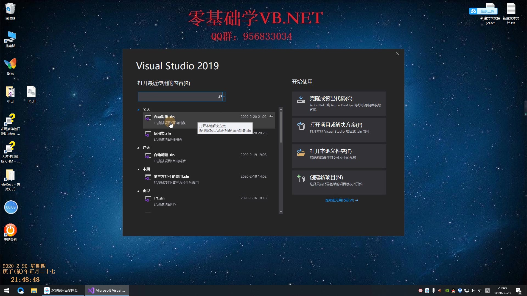This screenshot has height=296, width=527.
Task: Click the solution icon beside 使用类.sln
Action: point(148,134)
